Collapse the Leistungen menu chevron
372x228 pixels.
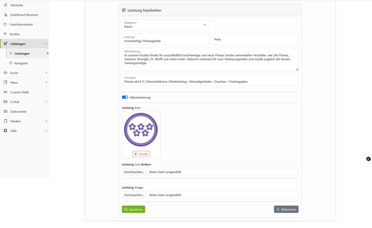tap(46, 44)
